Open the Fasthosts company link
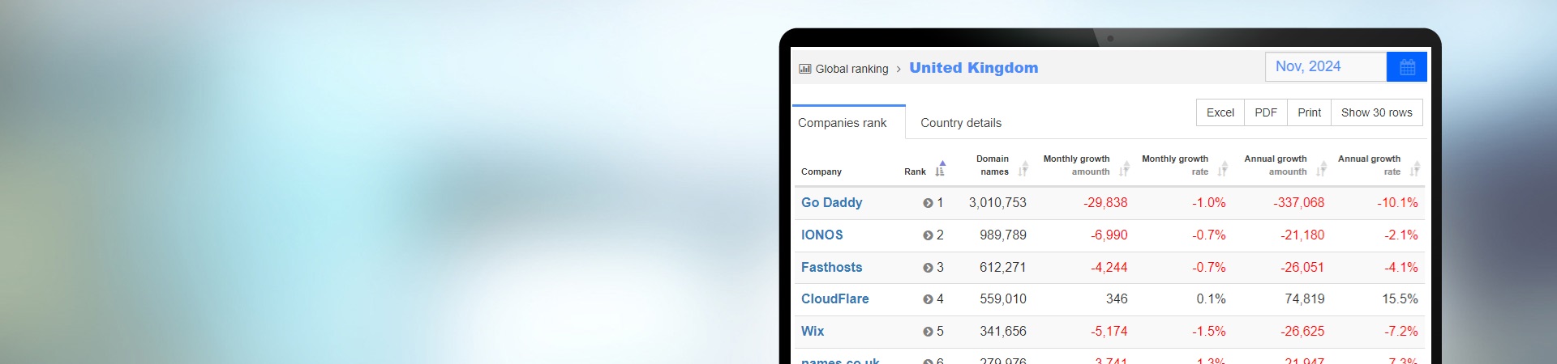Image resolution: width=1557 pixels, height=364 pixels. pos(831,268)
